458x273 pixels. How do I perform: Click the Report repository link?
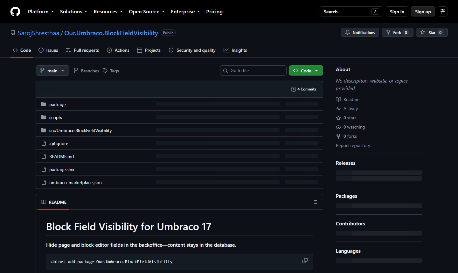click(x=353, y=145)
